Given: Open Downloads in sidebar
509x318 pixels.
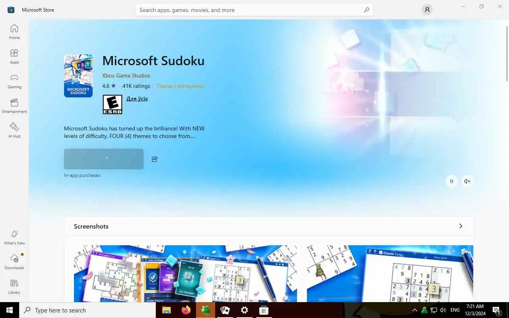Looking at the screenshot, I should click(14, 262).
